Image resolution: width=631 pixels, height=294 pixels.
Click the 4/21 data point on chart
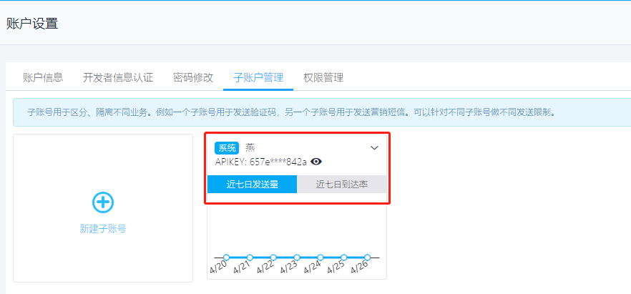tap(250, 258)
